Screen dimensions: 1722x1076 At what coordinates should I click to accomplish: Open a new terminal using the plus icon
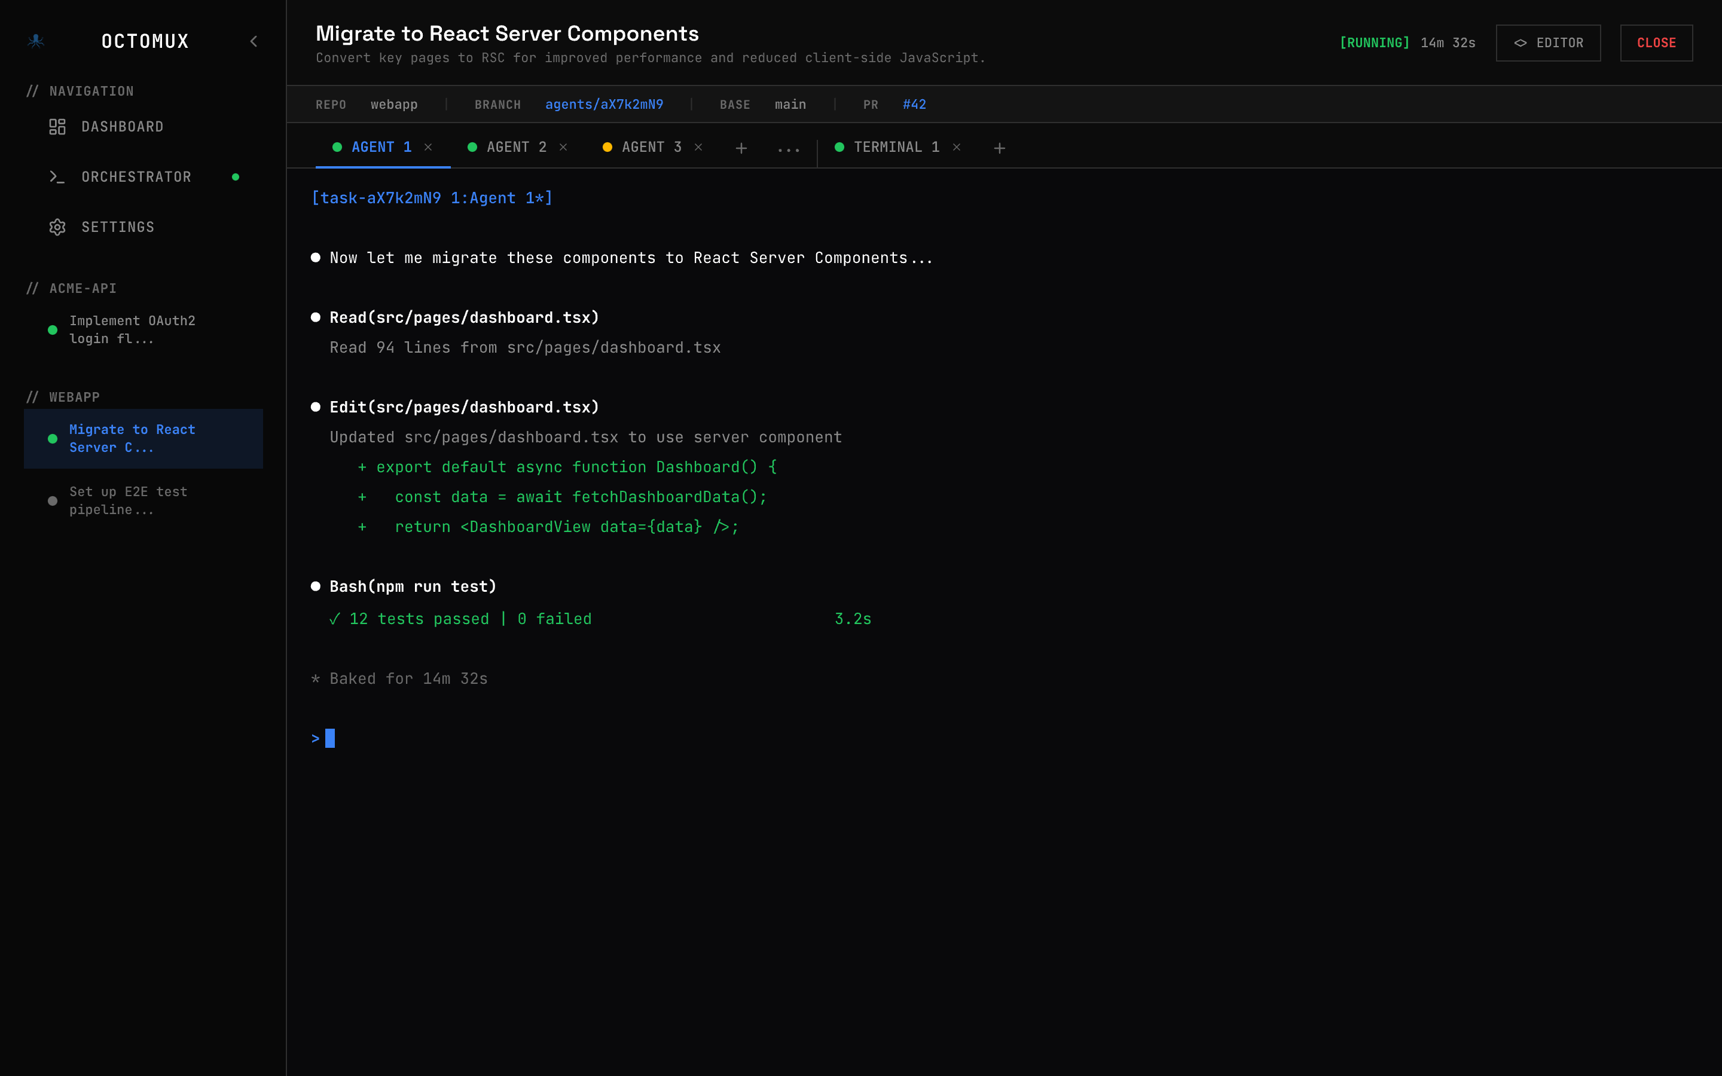click(1000, 148)
